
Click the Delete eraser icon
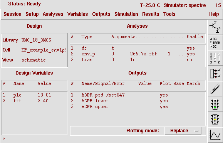(x=215, y=89)
